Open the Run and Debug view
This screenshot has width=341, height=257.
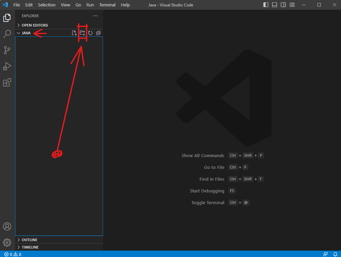[7, 66]
